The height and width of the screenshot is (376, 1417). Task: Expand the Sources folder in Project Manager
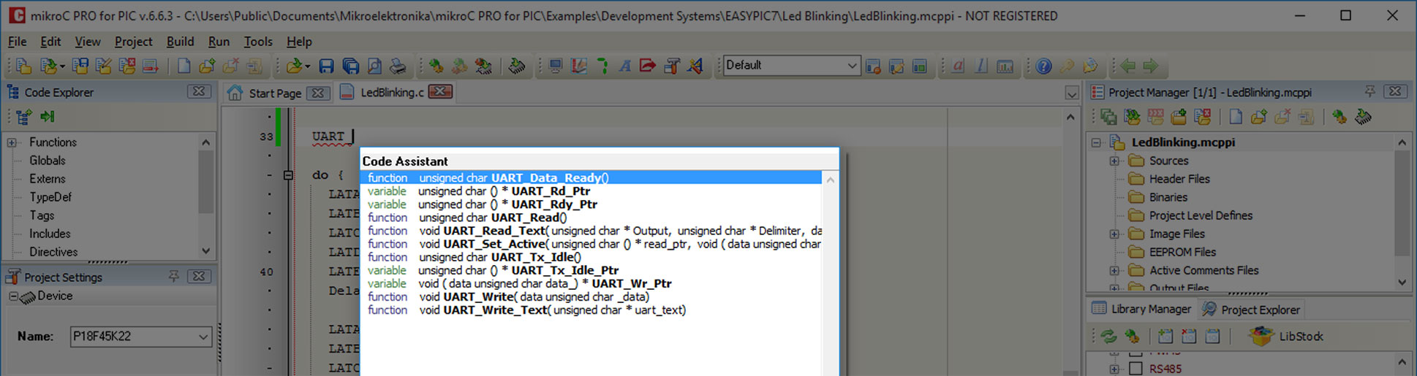[1114, 161]
